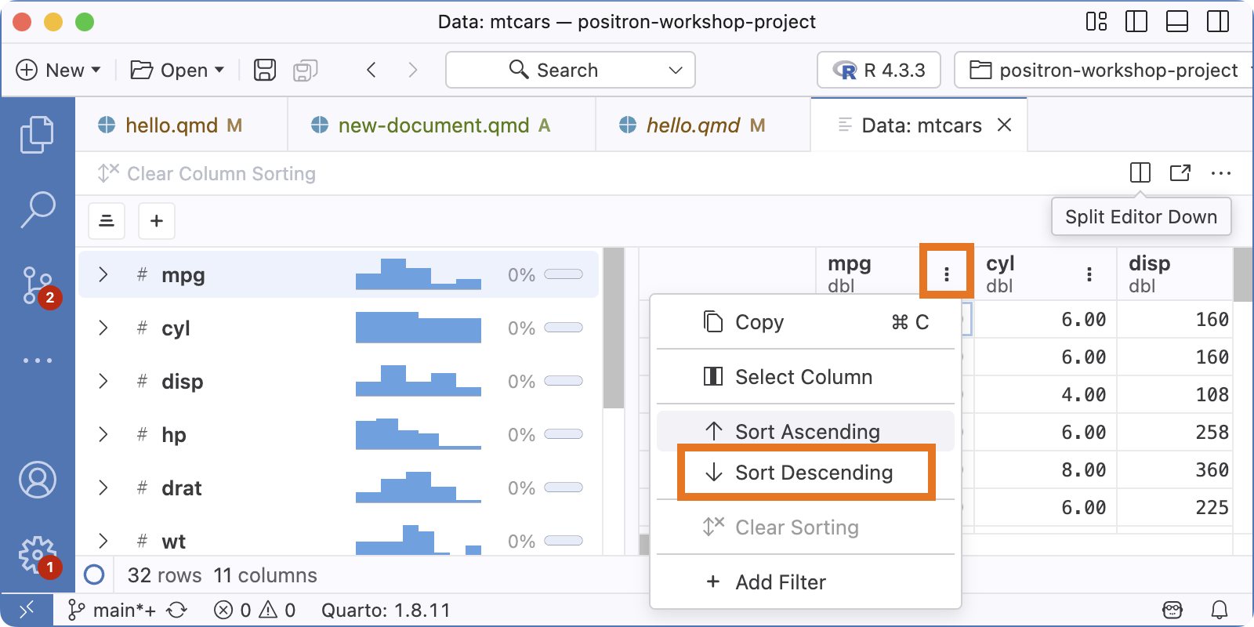Switch to the italic hello.qmd tab
Screen dimensions: 1254x627
[x=703, y=125]
